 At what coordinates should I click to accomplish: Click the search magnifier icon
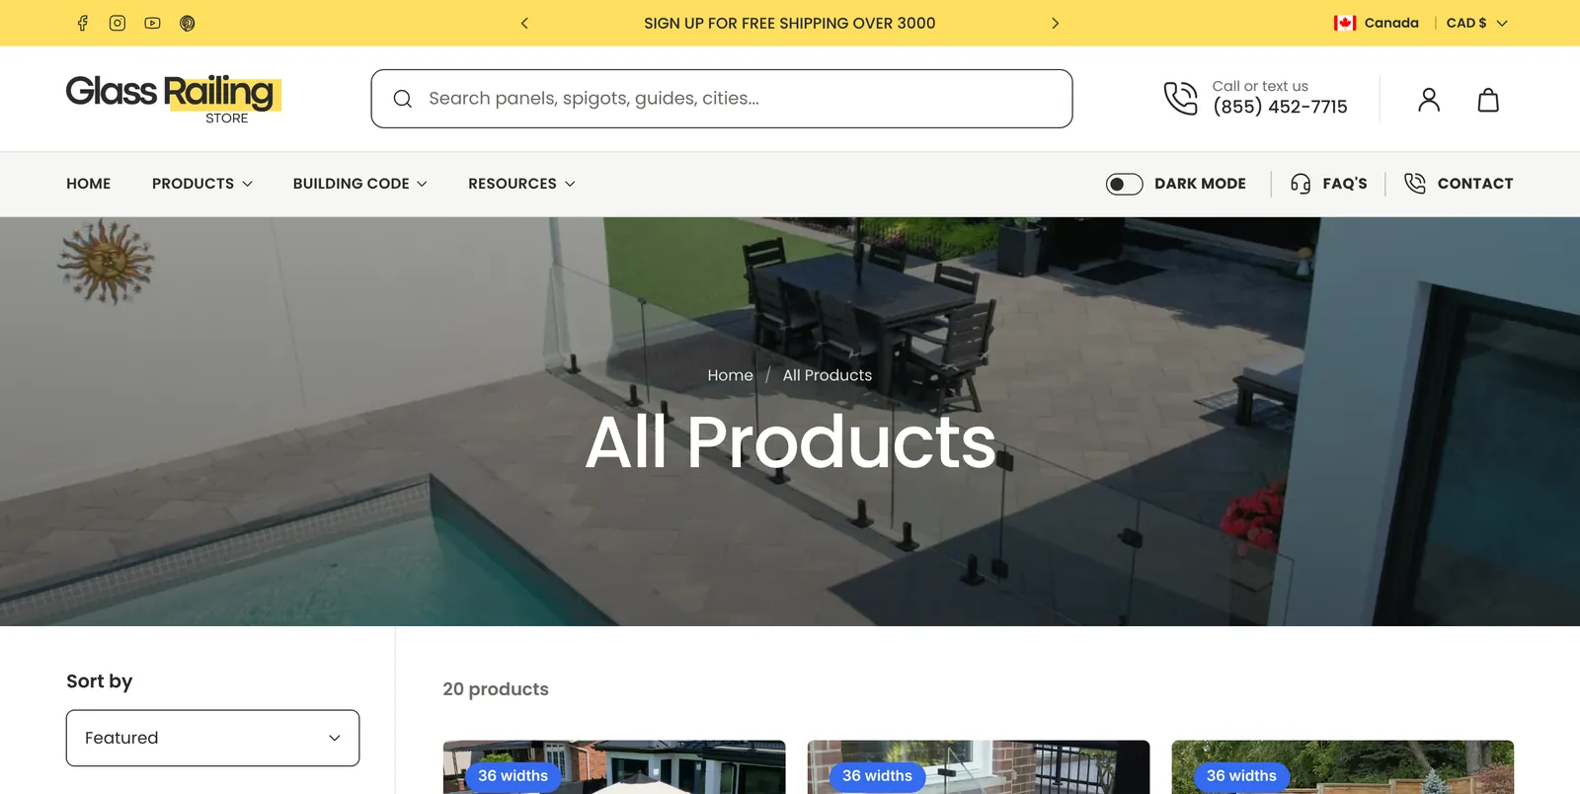click(403, 99)
